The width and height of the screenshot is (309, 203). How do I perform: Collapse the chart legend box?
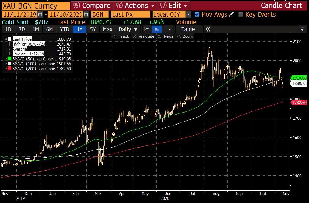coord(6,39)
